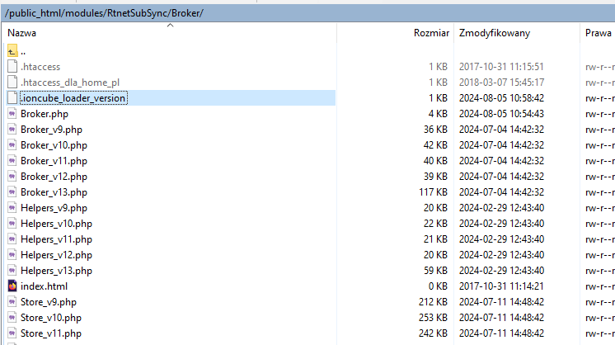This screenshot has height=345, width=615.
Task: Select the .ioncube_loader_version file name
Action: [x=73, y=98]
